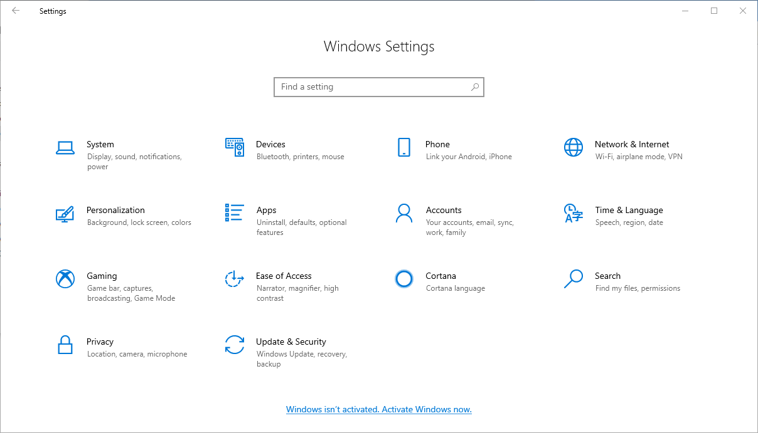Open the Apps heading

266,210
